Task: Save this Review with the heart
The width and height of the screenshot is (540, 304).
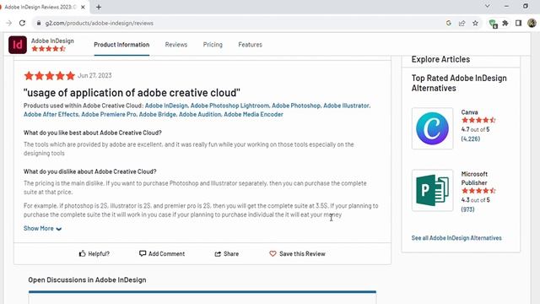Action: tap(297, 253)
